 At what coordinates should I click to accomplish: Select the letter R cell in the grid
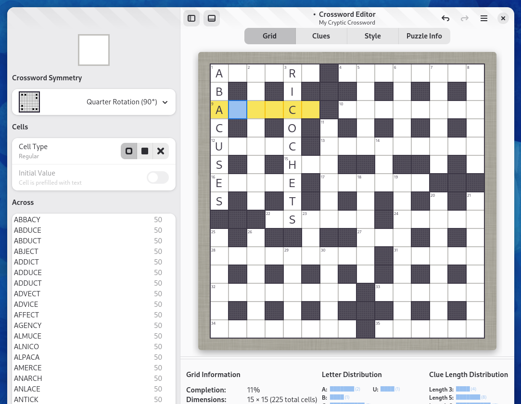pos(292,73)
